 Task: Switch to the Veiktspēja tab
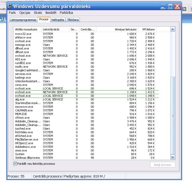(58, 20)
